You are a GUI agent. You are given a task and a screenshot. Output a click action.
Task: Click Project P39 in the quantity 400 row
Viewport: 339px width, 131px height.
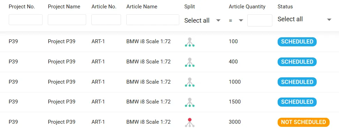(62, 62)
